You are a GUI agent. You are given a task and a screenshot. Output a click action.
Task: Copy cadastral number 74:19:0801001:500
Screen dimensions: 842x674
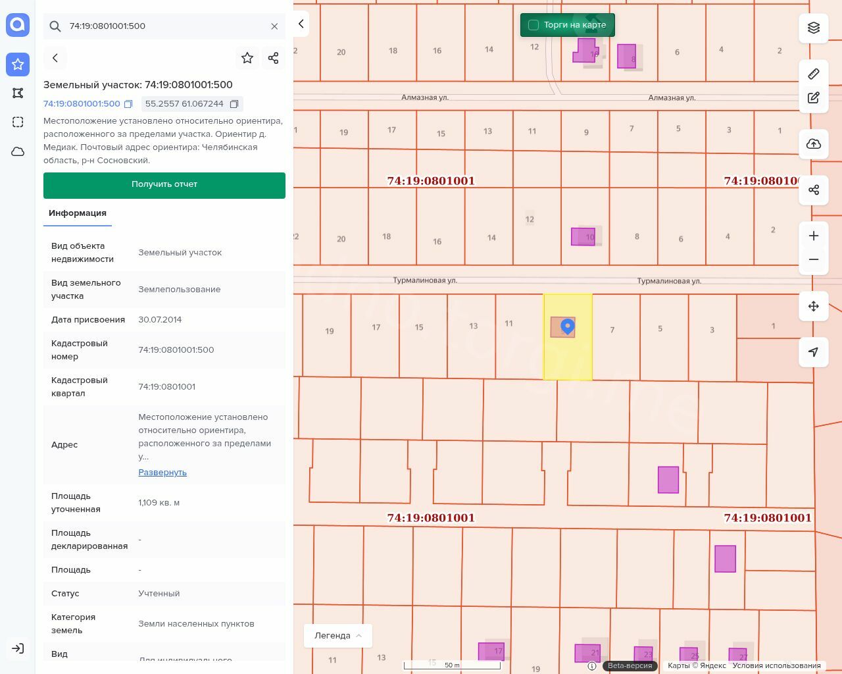pos(128,104)
